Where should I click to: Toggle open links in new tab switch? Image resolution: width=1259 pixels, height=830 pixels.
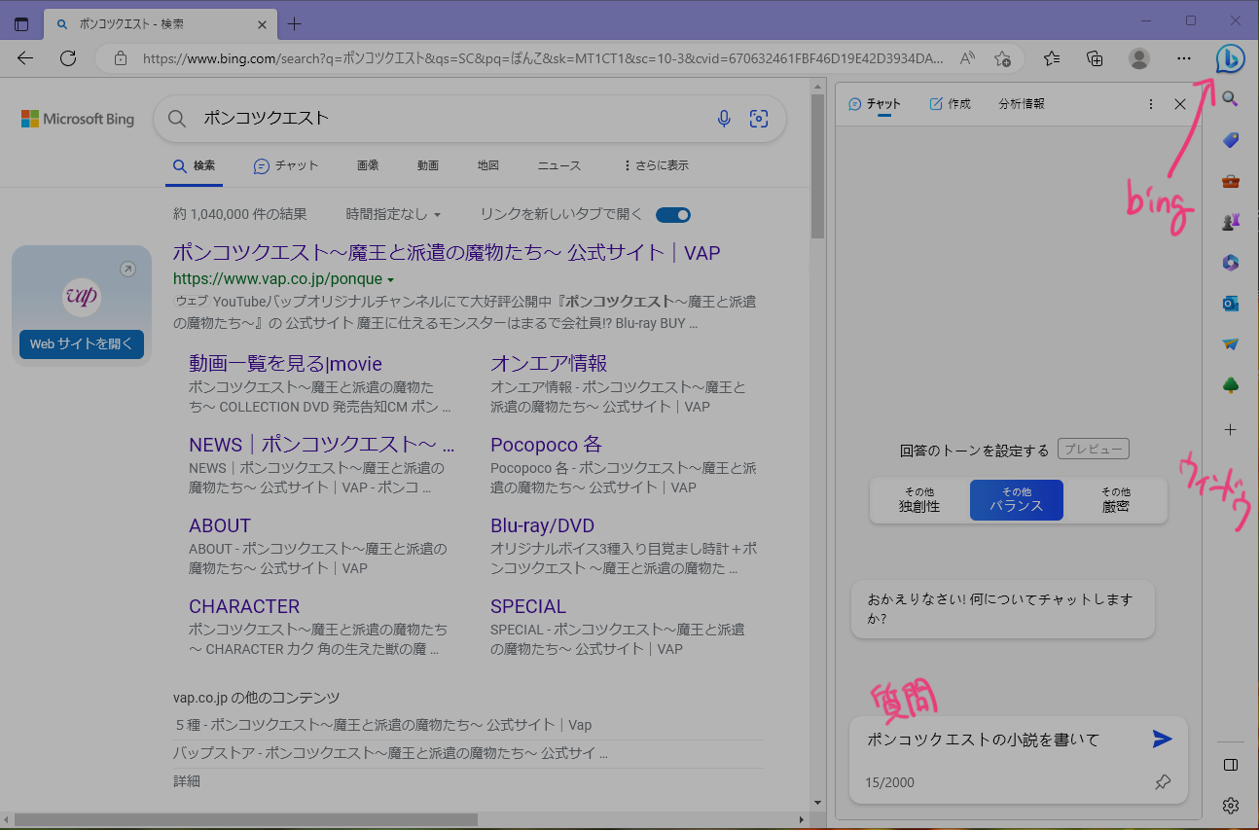673,214
